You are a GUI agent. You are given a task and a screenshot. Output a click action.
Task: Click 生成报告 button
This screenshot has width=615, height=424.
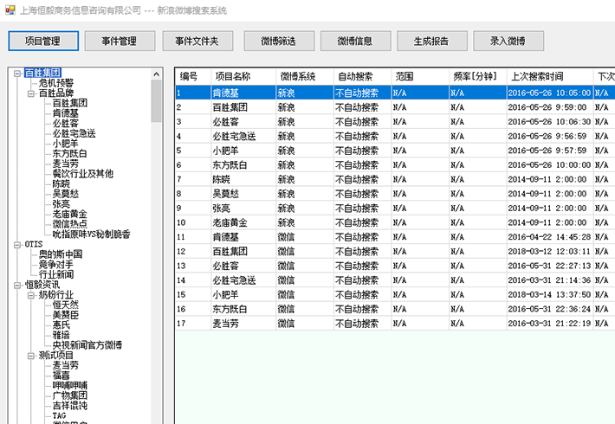click(432, 42)
